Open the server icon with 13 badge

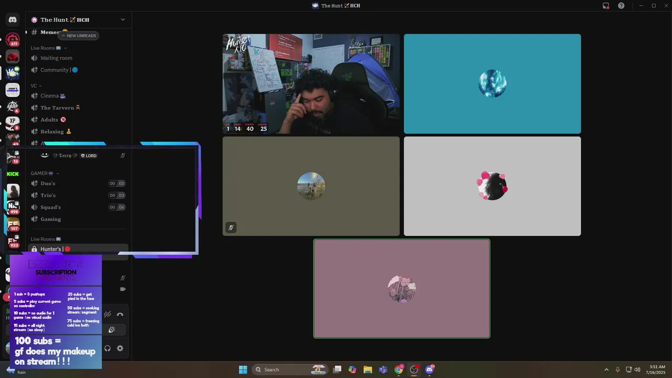(x=13, y=157)
